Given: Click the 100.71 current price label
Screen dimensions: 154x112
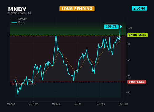Looking at the screenshot, I should pos(111,27).
